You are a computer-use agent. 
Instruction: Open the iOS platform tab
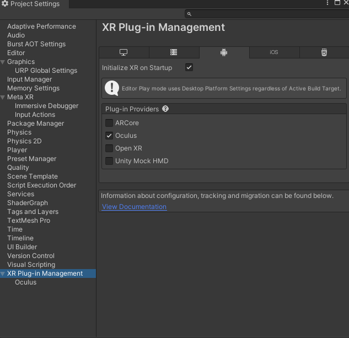coord(274,52)
